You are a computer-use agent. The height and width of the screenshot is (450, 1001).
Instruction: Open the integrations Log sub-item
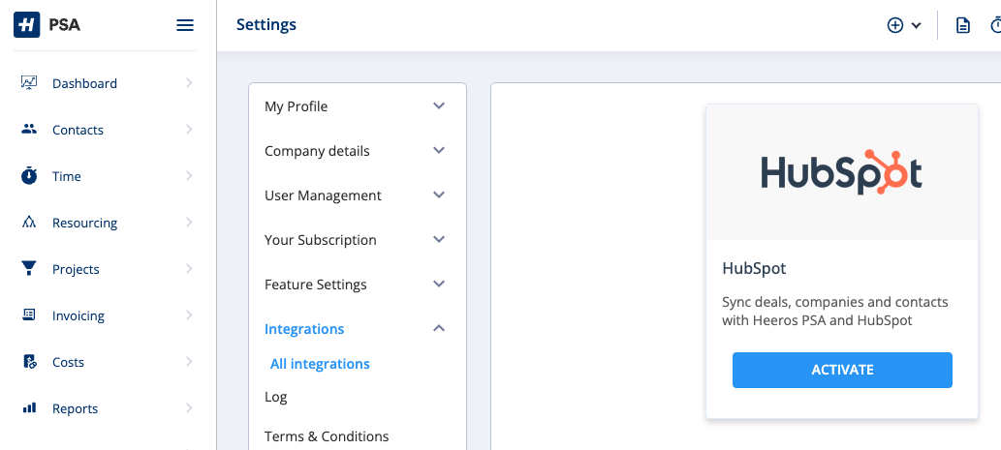[x=276, y=397]
